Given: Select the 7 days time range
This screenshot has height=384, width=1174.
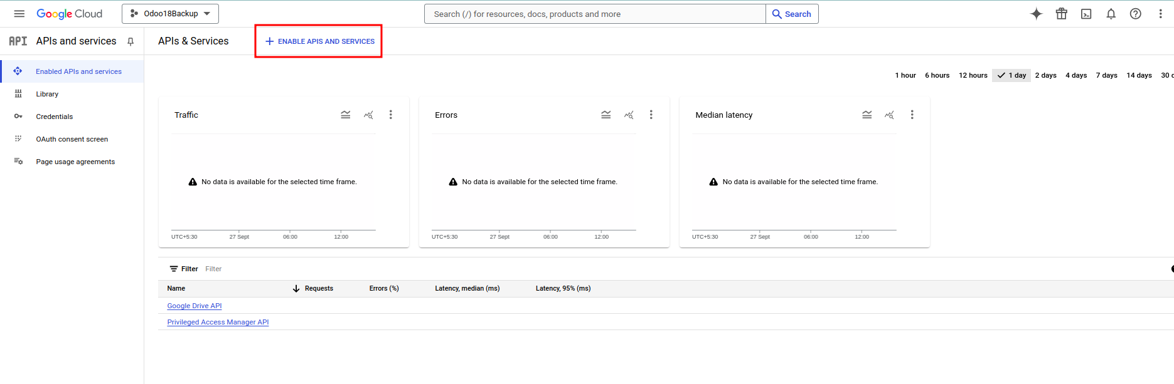Looking at the screenshot, I should coord(1106,75).
